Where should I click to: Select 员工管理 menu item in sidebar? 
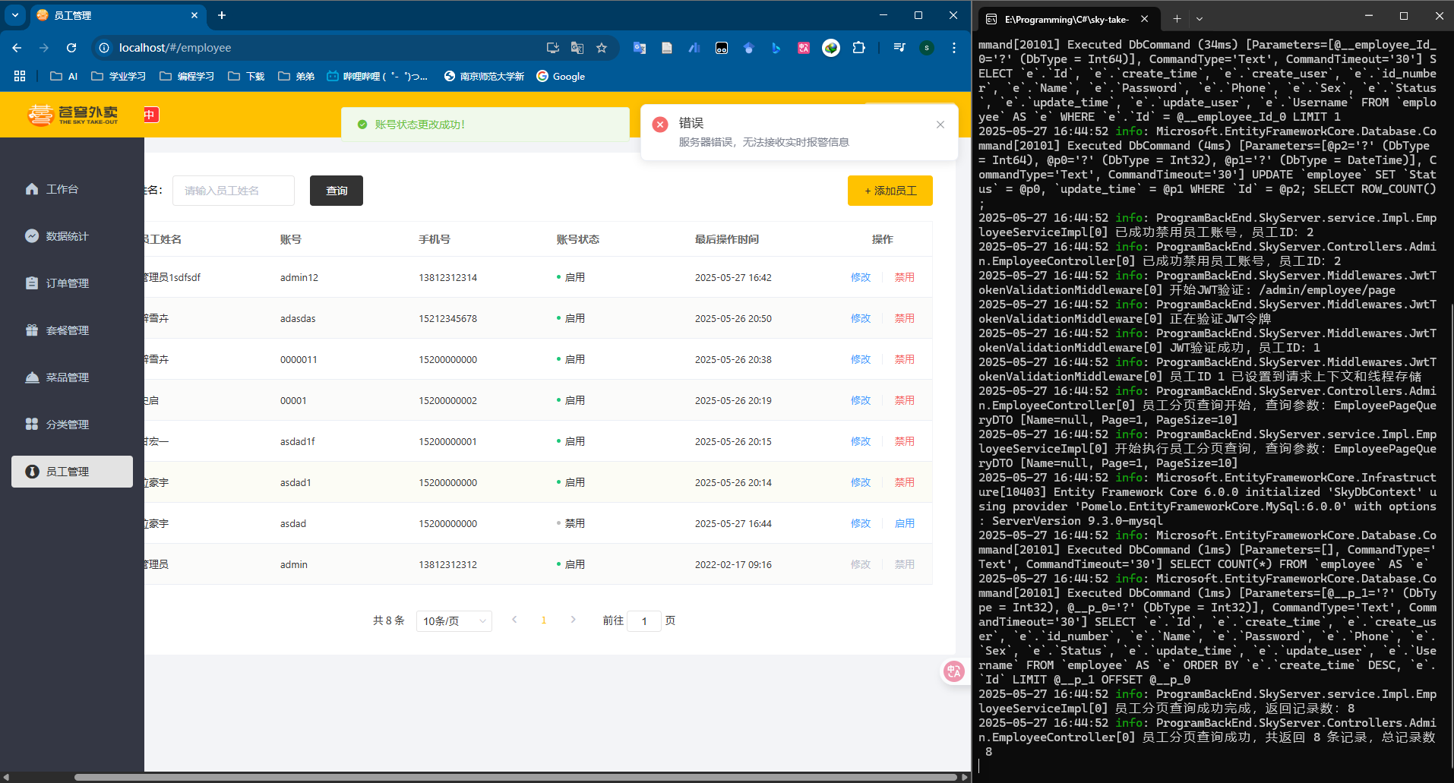[72, 472]
